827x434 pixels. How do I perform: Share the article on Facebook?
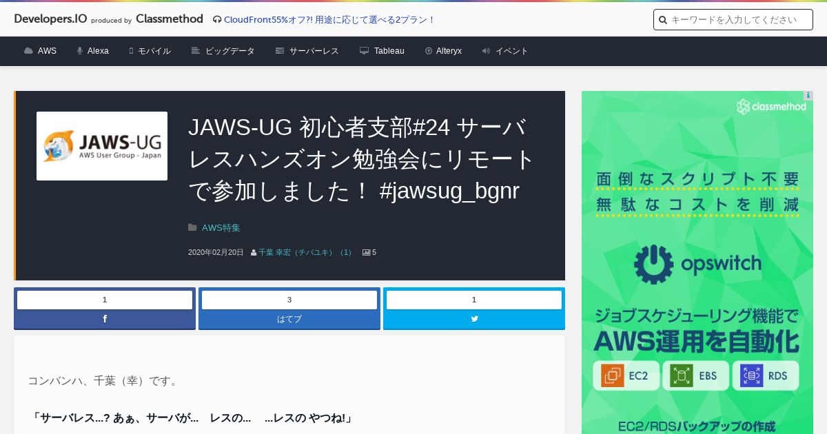(x=105, y=319)
